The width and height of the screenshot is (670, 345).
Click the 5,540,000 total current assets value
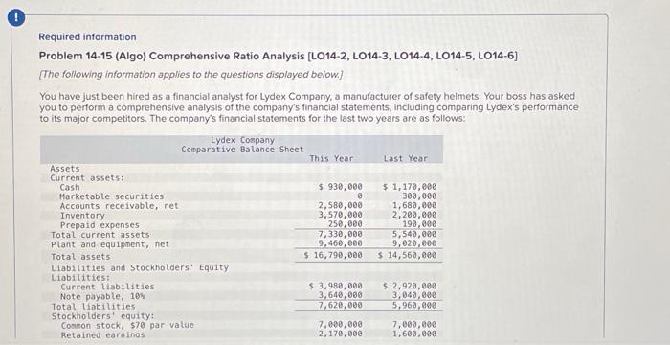414,234
